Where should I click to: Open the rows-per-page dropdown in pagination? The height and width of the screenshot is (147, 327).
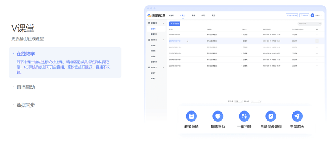(239, 101)
